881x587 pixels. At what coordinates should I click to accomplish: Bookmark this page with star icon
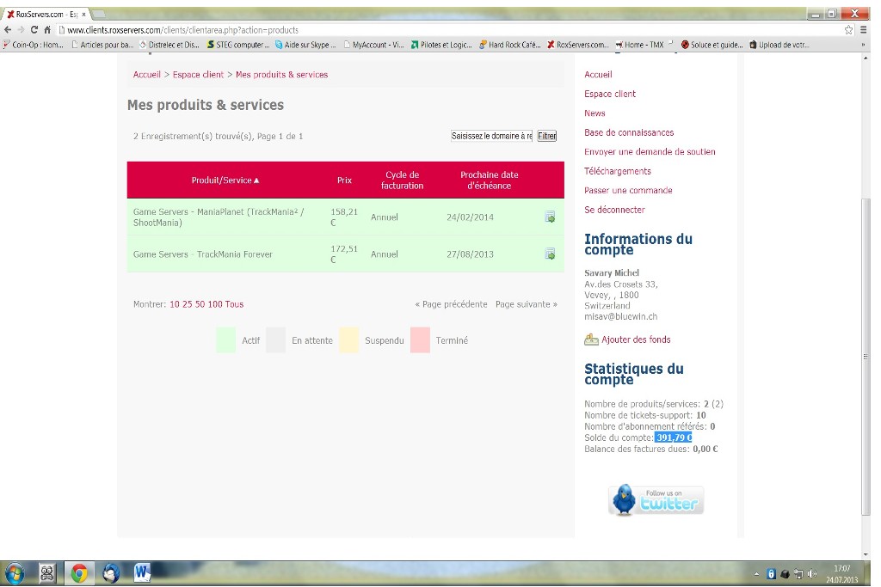(x=848, y=30)
